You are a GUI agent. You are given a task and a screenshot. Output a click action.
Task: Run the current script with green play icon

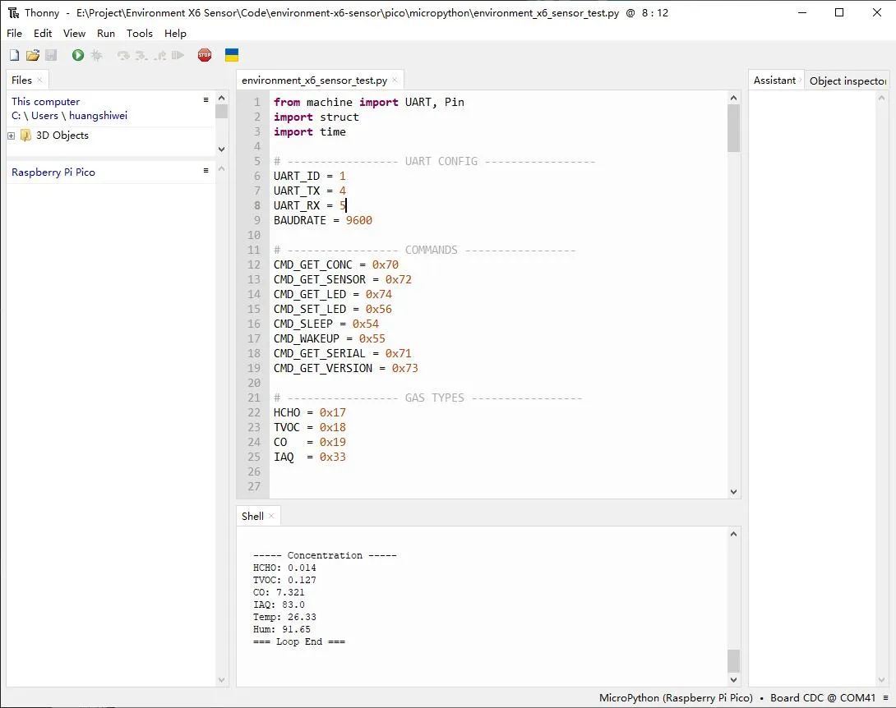[x=77, y=54]
